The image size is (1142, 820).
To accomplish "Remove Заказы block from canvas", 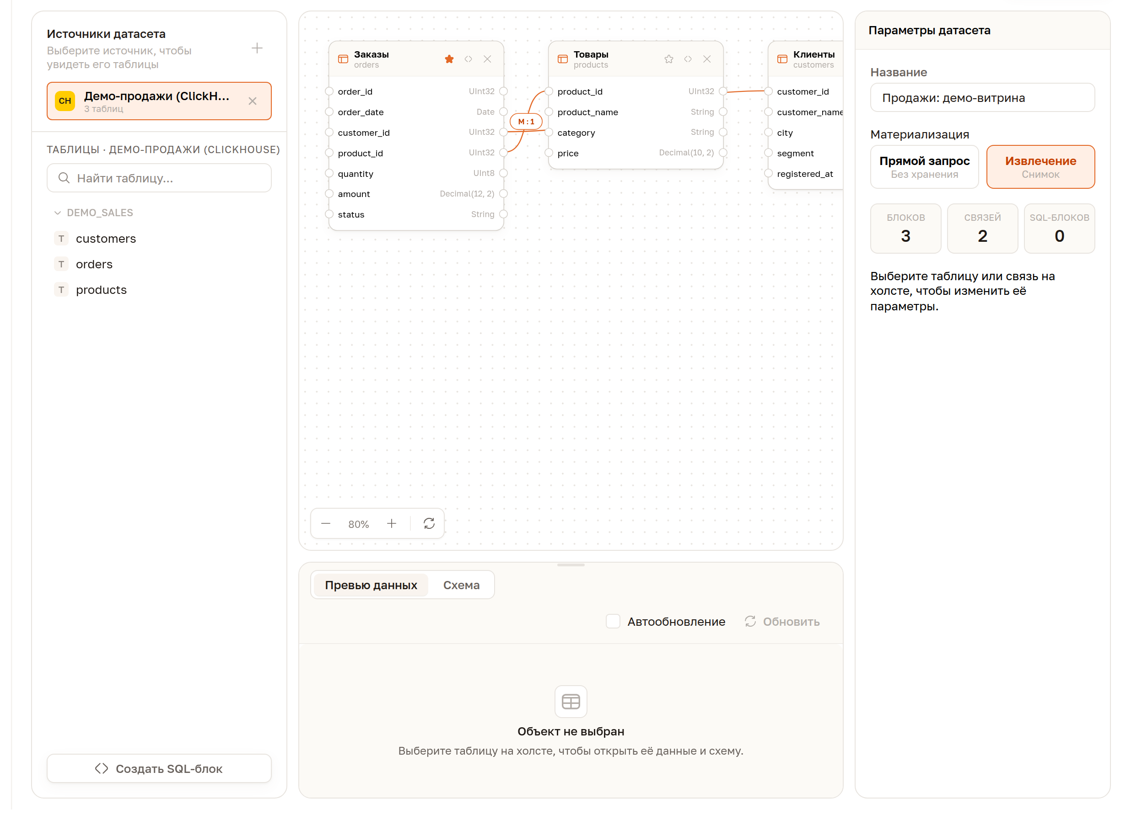I will [x=487, y=59].
